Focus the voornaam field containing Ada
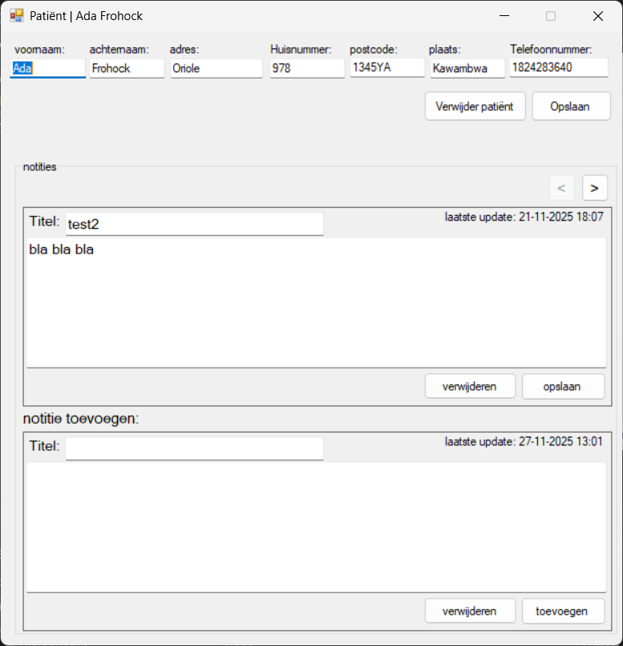623x646 pixels. click(47, 68)
